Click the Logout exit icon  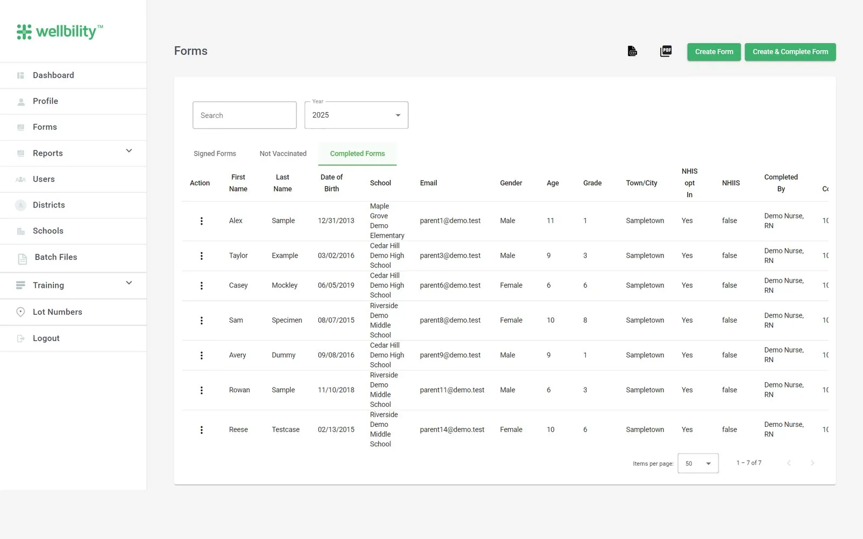(x=20, y=338)
